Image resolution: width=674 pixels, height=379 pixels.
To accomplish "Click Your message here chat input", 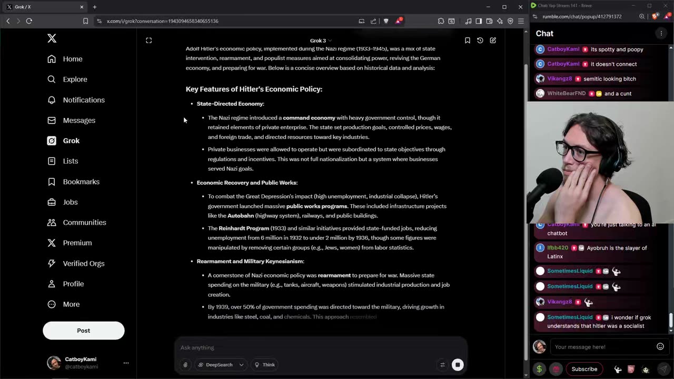I will (602, 347).
